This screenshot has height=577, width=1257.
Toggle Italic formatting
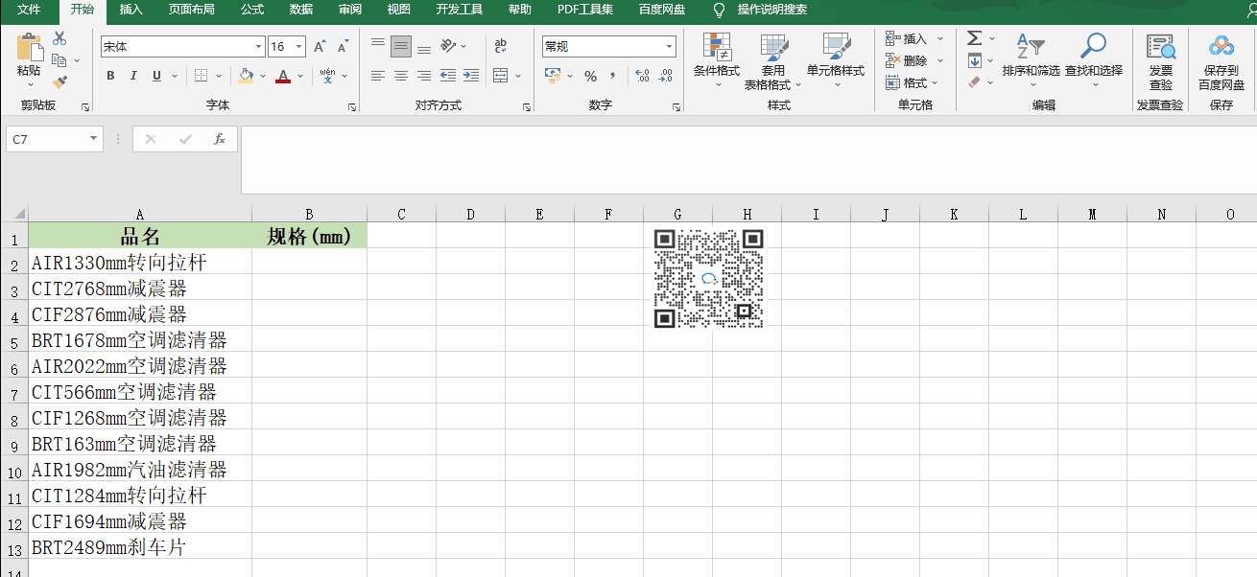(133, 76)
